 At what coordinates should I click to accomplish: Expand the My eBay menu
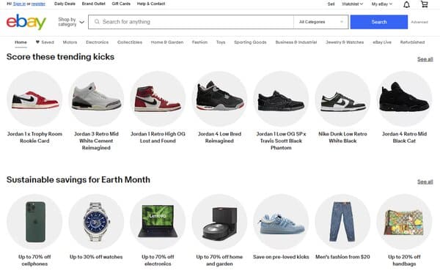coord(381,4)
